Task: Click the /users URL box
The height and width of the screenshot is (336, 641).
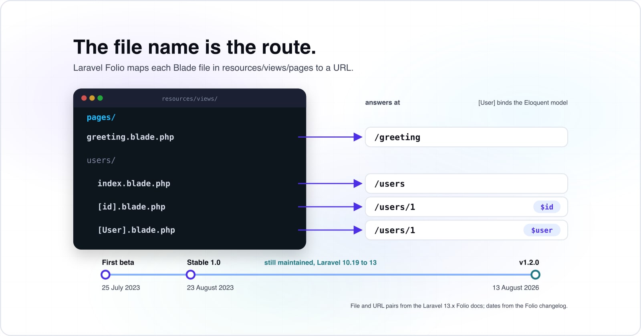Action: pyautogui.click(x=466, y=184)
